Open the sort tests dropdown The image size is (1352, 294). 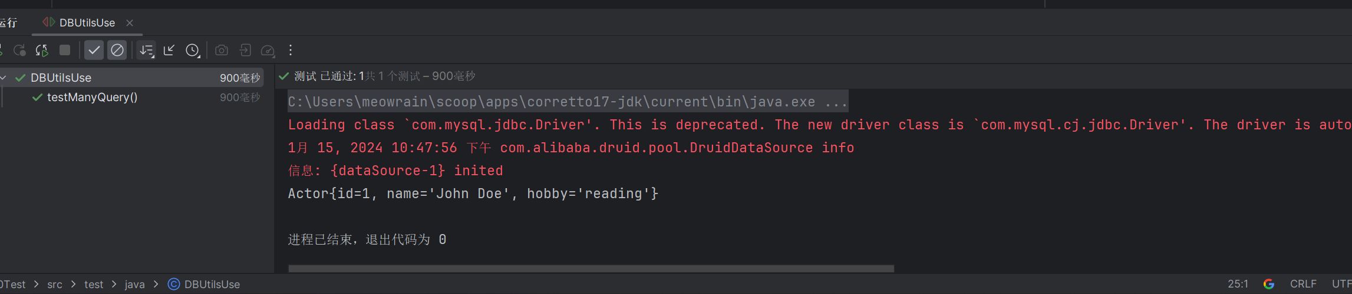click(146, 51)
